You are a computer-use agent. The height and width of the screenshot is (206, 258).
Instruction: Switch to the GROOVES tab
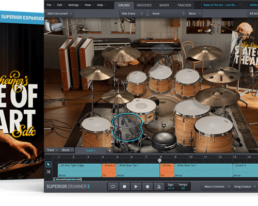[144, 5]
